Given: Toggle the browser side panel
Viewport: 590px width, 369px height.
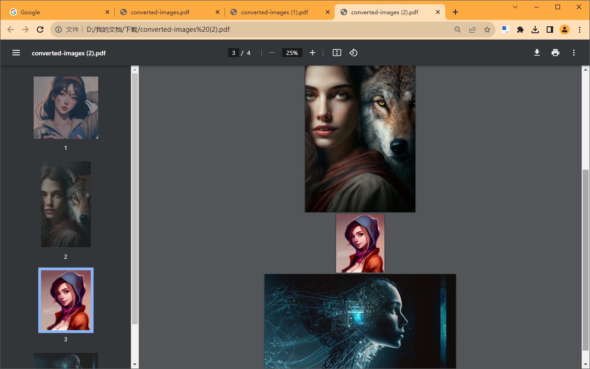Looking at the screenshot, I should pyautogui.click(x=550, y=30).
